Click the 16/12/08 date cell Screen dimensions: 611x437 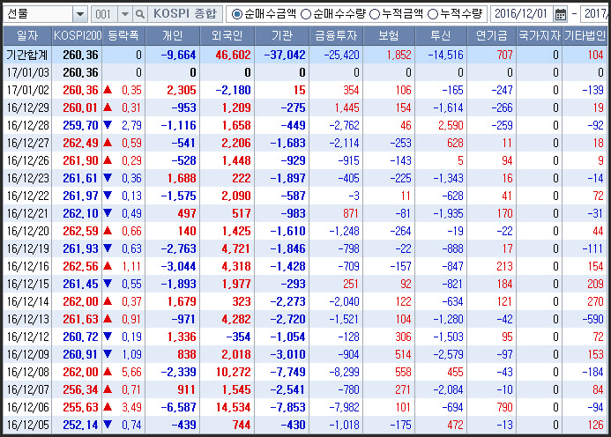coord(28,372)
